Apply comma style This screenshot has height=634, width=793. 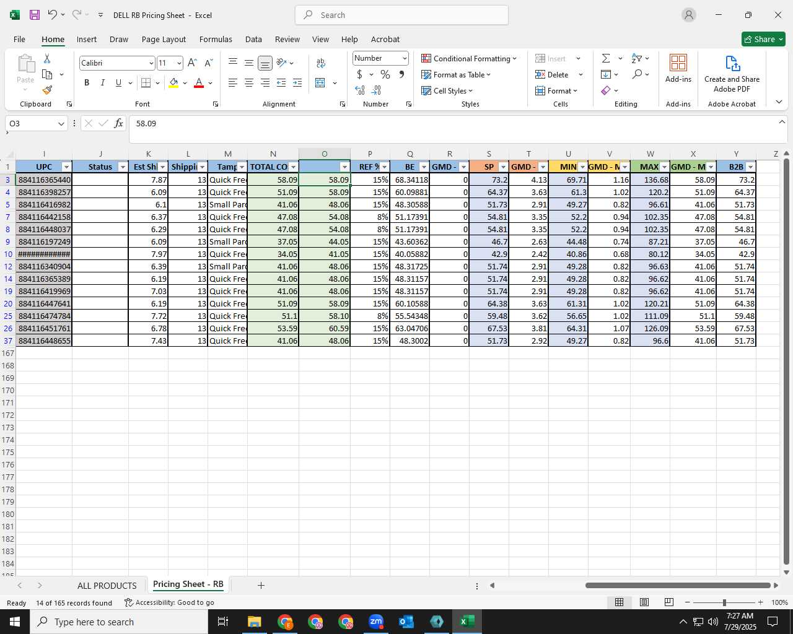coord(401,74)
